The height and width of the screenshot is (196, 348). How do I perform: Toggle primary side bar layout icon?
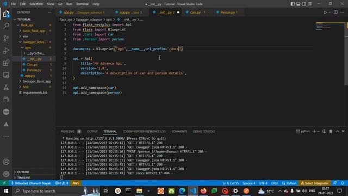tap(293, 4)
